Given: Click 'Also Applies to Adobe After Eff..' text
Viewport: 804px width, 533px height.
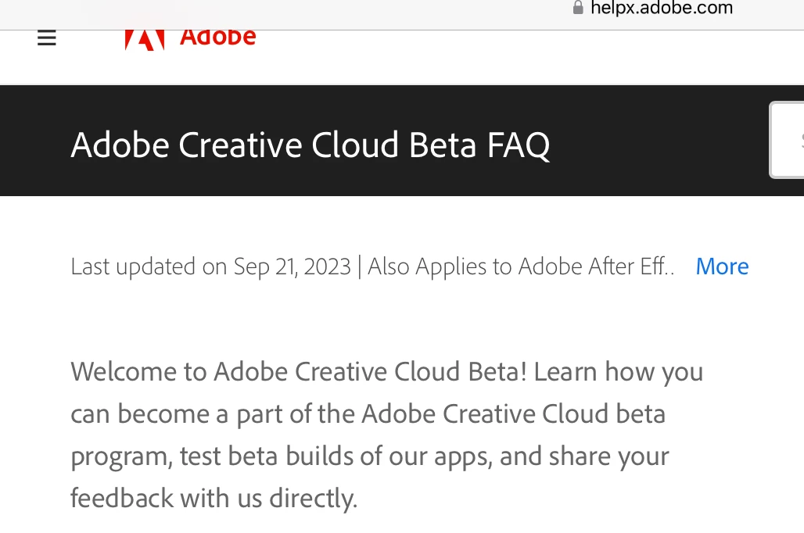Looking at the screenshot, I should coord(521,266).
